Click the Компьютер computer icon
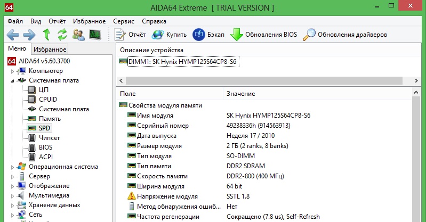Screen dimensions: 426x222 [22, 71]
